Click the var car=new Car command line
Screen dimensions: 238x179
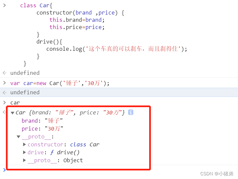60,83
